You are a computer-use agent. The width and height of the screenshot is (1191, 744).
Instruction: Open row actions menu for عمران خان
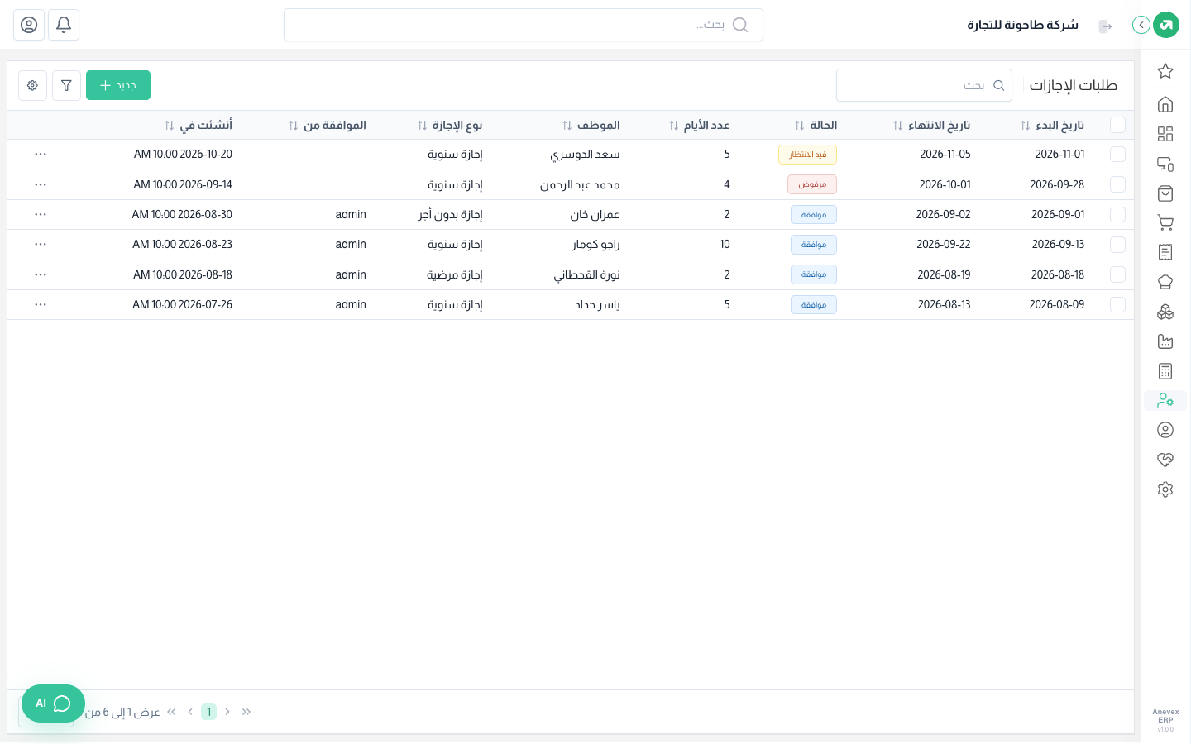[41, 214]
